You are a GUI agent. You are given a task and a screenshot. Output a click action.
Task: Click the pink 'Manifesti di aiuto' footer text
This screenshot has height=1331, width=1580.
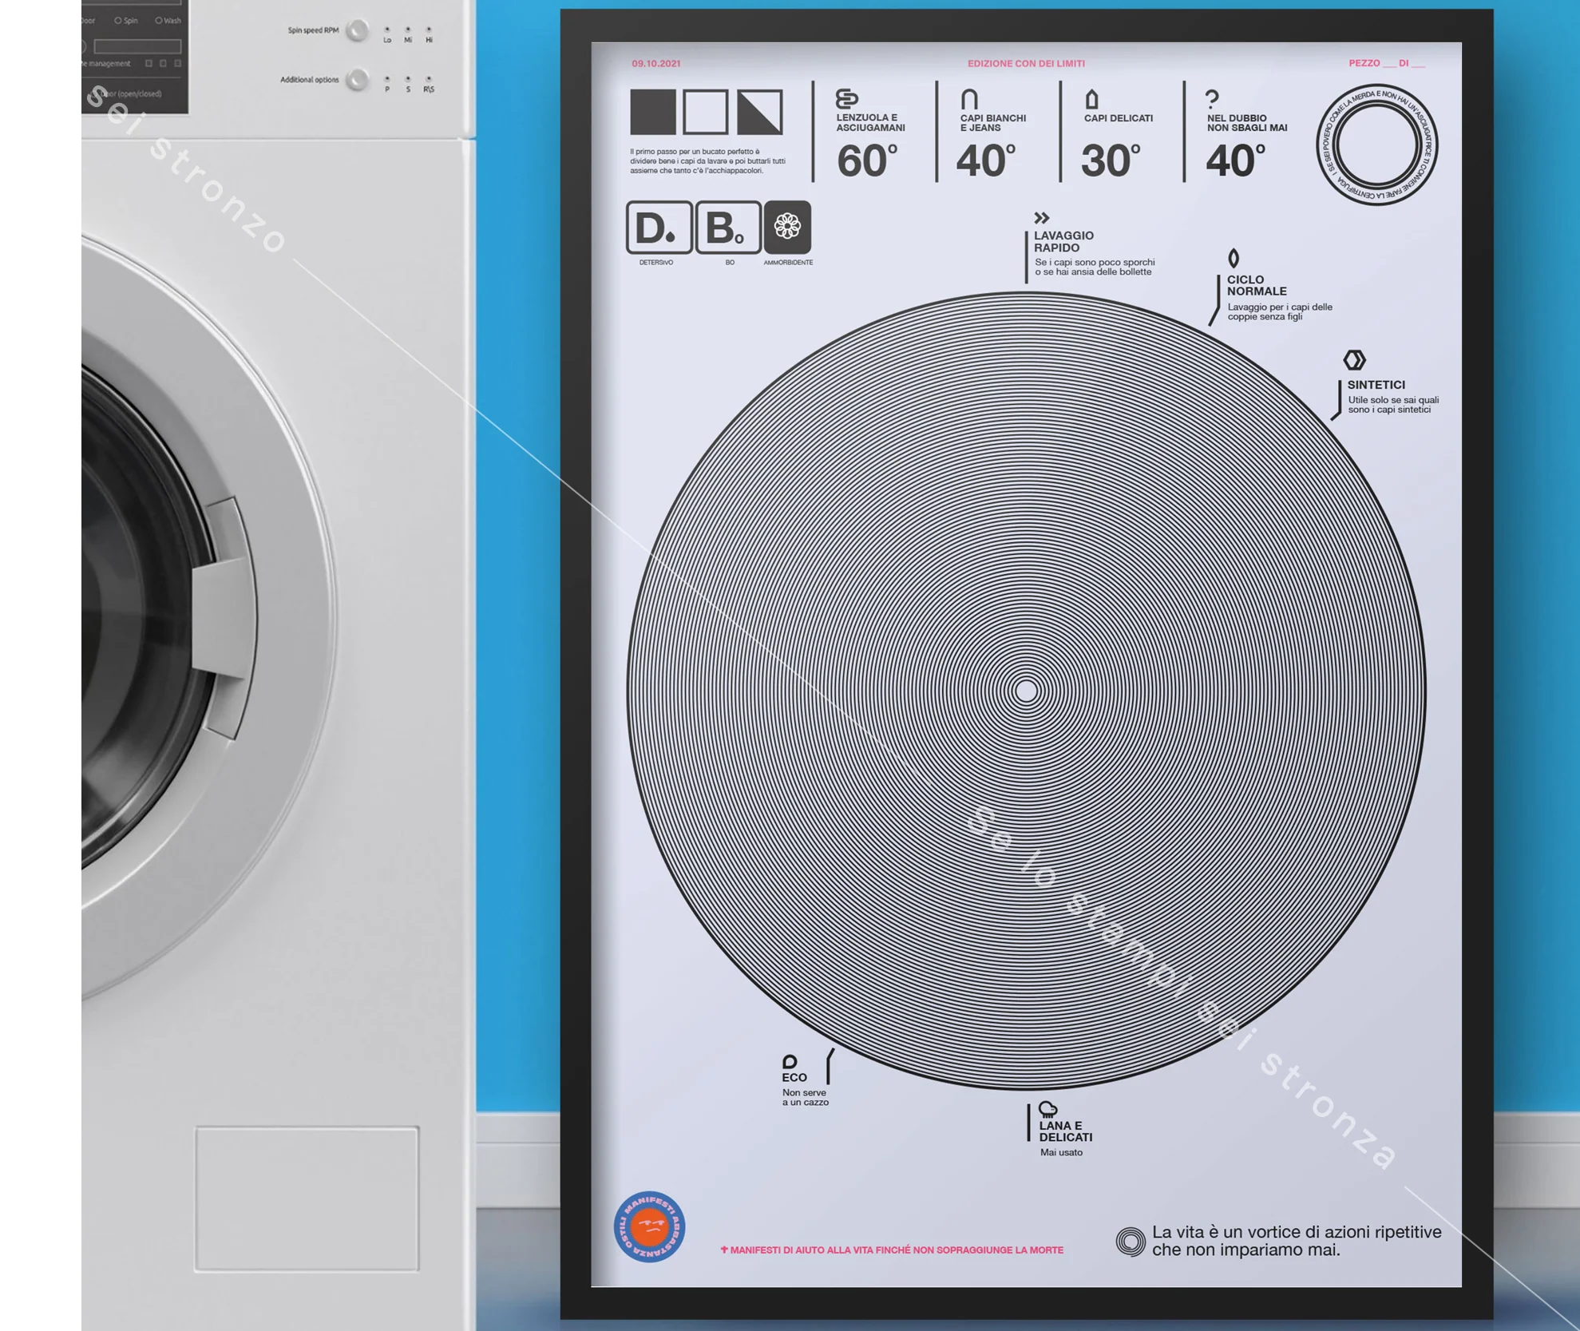pos(892,1250)
